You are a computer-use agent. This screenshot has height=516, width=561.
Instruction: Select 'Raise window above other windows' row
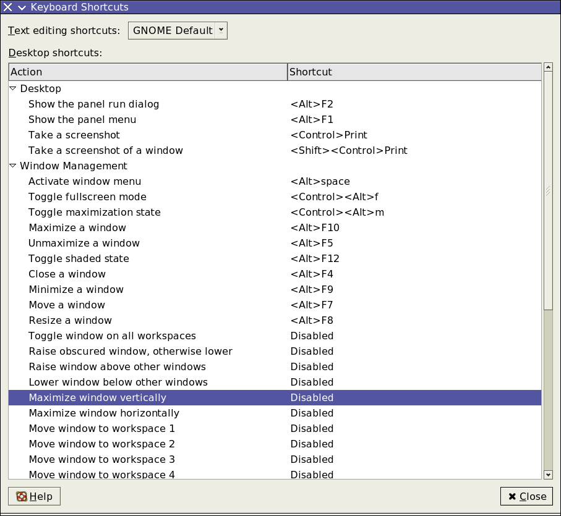[x=275, y=366]
